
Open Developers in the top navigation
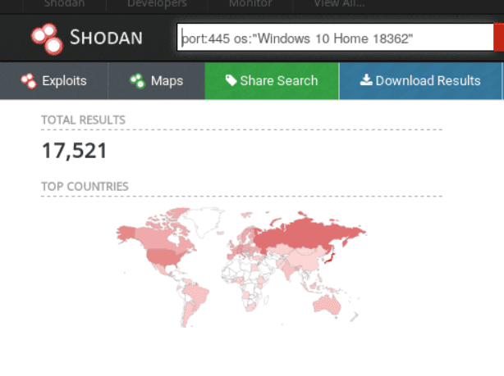[x=157, y=4]
